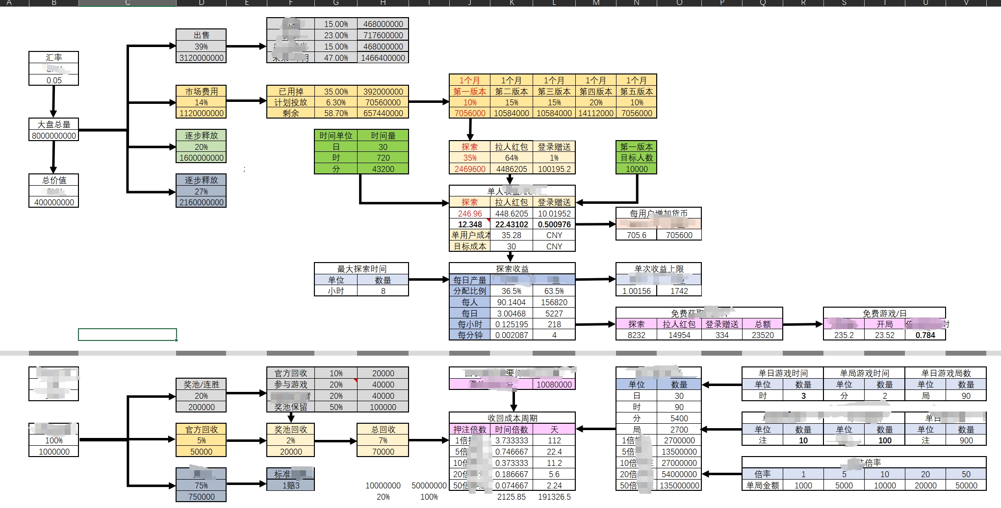Select the 市场费用 cell
1001x508 pixels.
[x=201, y=91]
